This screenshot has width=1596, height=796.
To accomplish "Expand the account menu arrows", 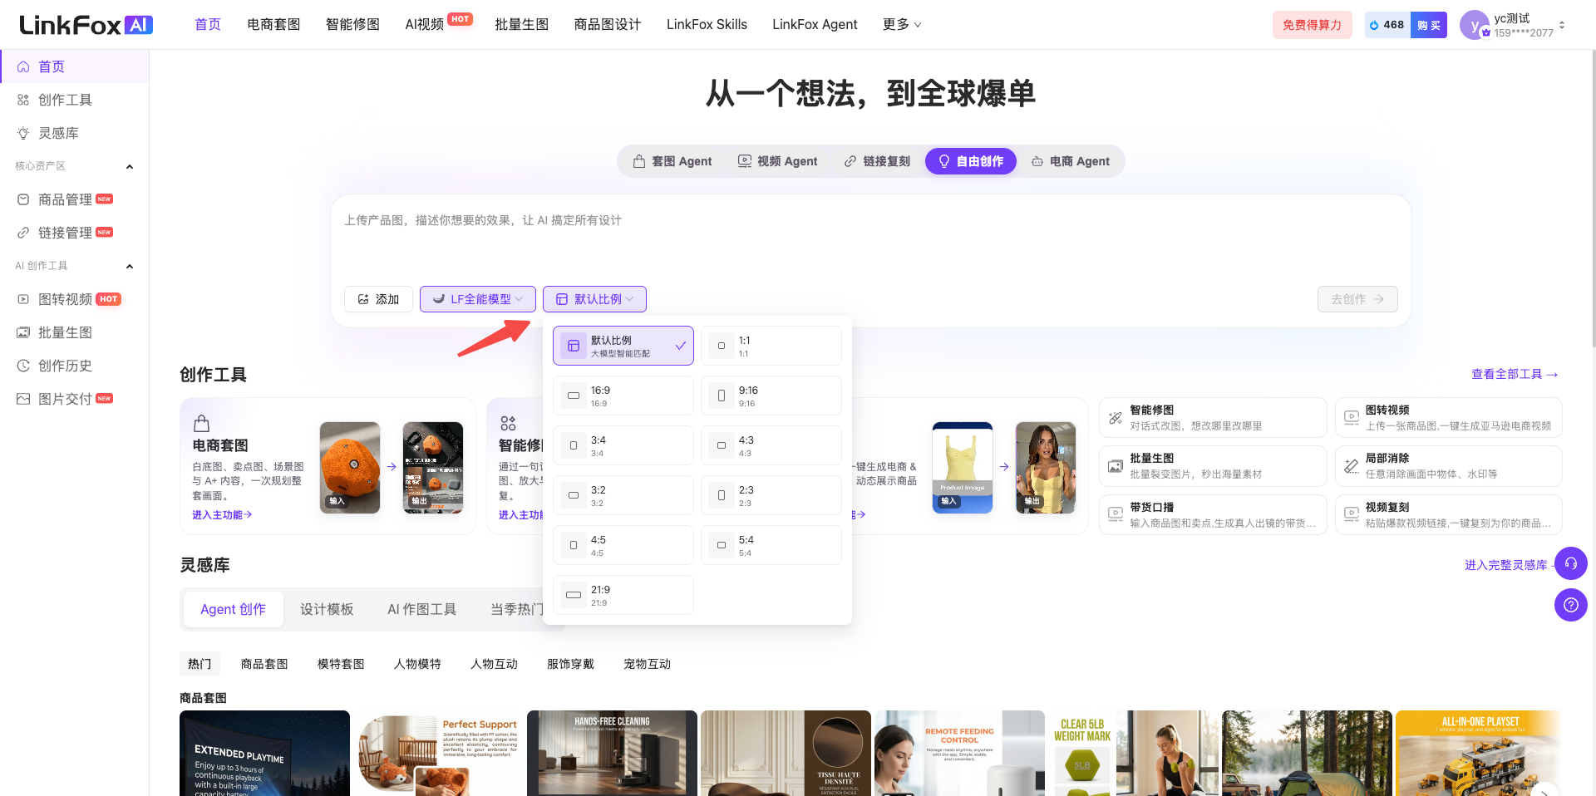I will pyautogui.click(x=1562, y=25).
